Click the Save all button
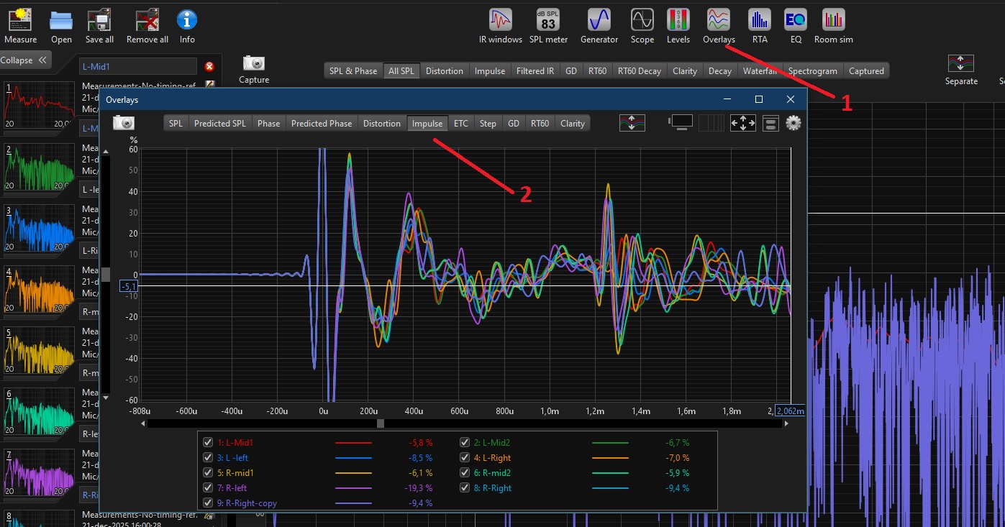 pyautogui.click(x=99, y=20)
